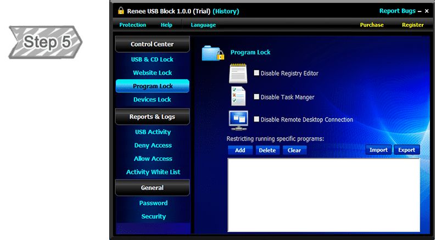
Task: Open the Help menu
Action: pos(166,25)
